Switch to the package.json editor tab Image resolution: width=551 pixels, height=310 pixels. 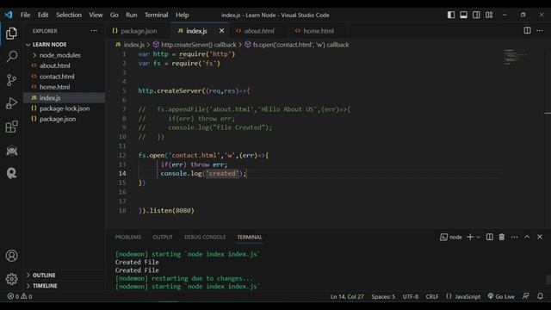click(138, 31)
